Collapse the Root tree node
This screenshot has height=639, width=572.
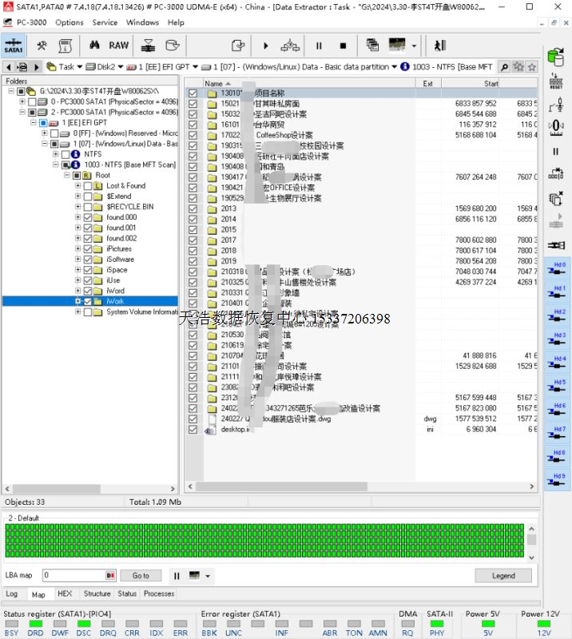pyautogui.click(x=66, y=175)
